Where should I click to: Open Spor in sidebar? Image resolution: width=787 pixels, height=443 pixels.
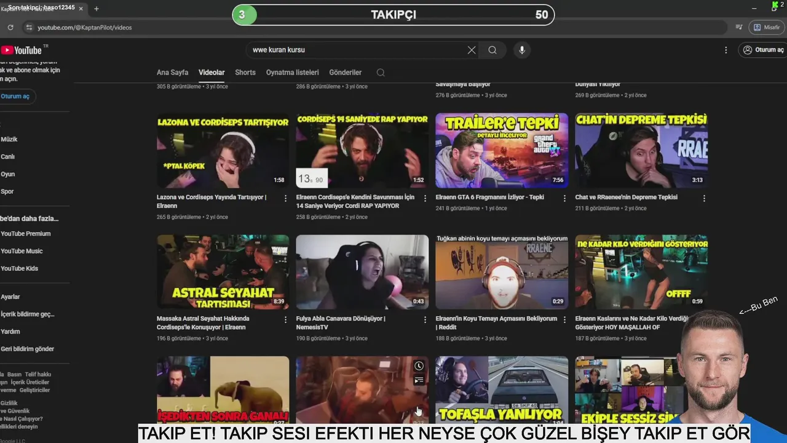(7, 191)
